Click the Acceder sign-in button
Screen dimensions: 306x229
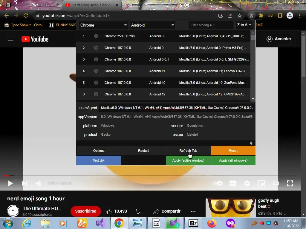(x=279, y=39)
